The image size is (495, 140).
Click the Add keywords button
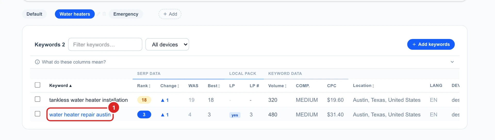[x=431, y=44]
